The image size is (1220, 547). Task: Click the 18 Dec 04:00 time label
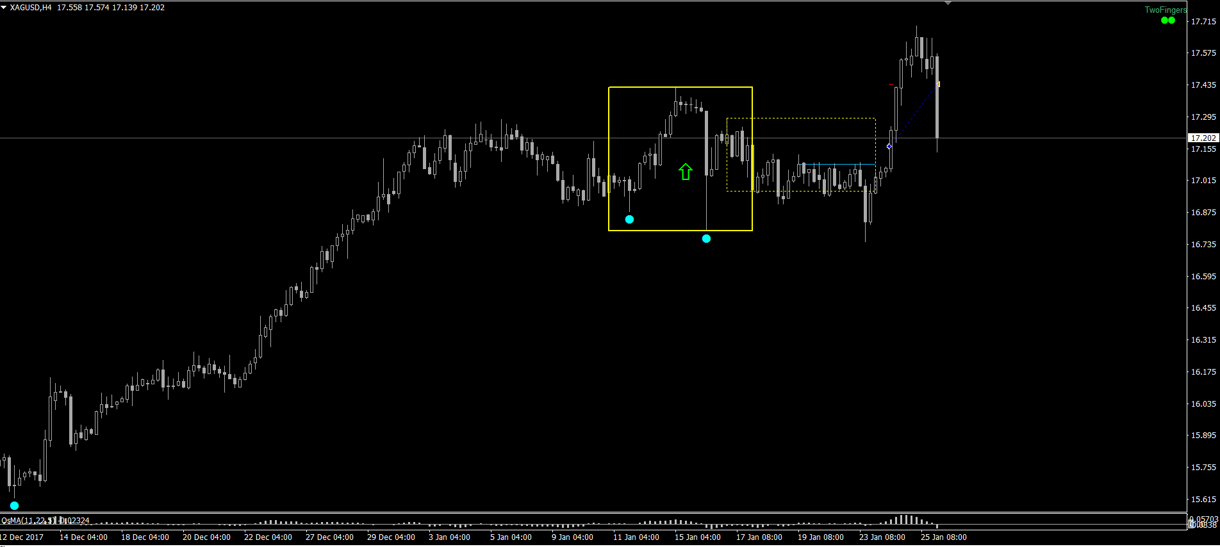click(x=145, y=537)
